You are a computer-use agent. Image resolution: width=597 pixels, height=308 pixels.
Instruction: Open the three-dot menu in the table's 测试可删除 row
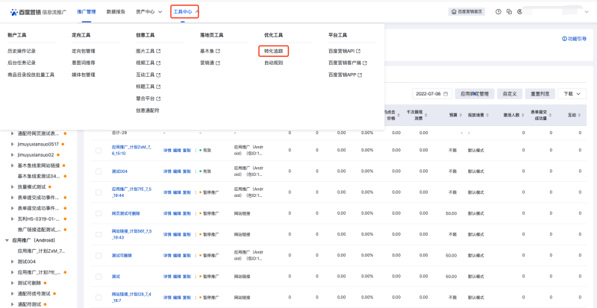click(196, 256)
